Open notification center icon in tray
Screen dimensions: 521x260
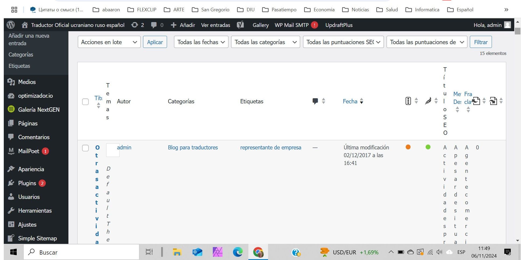click(508, 252)
